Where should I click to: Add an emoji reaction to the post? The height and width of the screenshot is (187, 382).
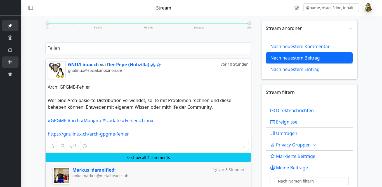pyautogui.click(x=85, y=146)
